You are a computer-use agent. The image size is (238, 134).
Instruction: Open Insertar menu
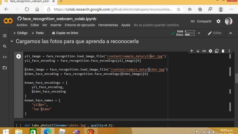[56, 25]
